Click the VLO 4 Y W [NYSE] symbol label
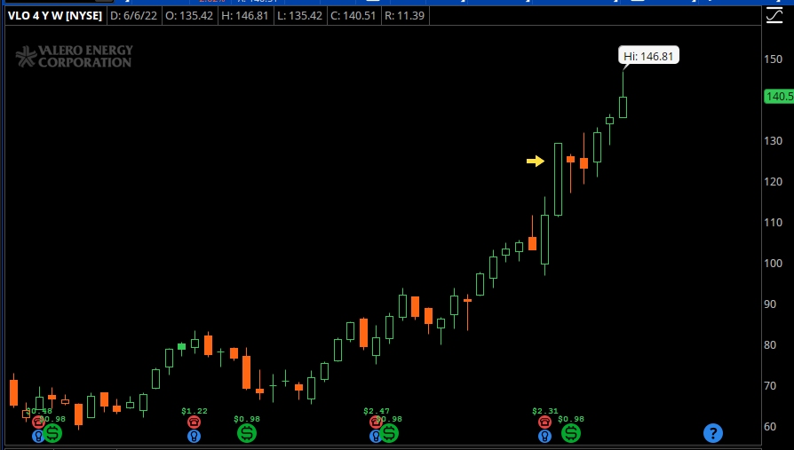The height and width of the screenshot is (450, 794). point(55,16)
